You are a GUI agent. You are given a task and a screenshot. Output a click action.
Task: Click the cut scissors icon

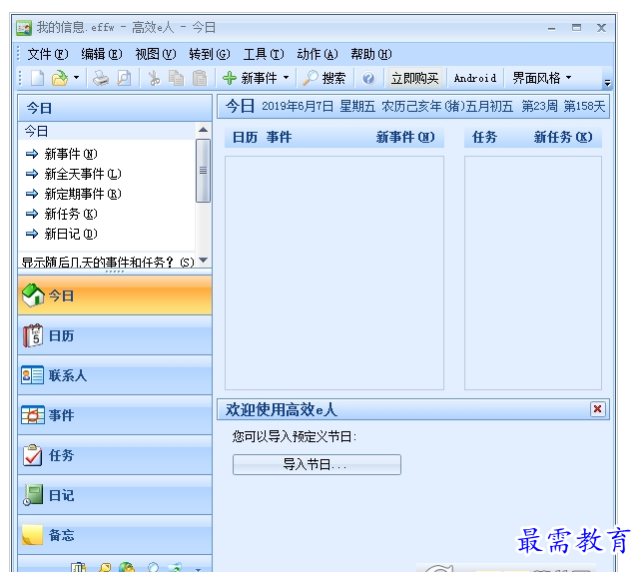pos(154,78)
